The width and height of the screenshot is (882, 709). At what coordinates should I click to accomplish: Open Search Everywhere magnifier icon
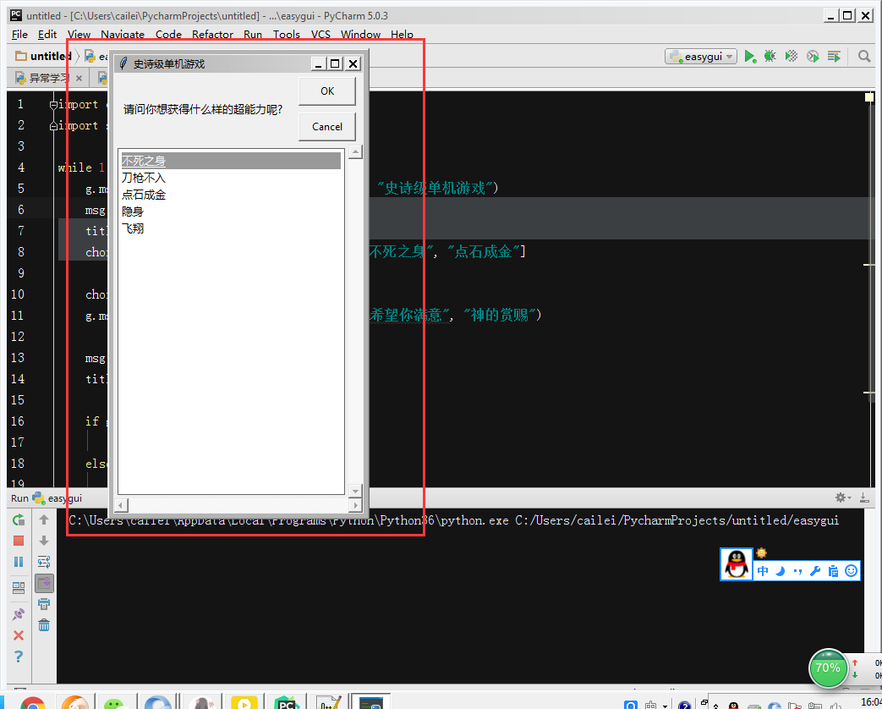click(864, 56)
